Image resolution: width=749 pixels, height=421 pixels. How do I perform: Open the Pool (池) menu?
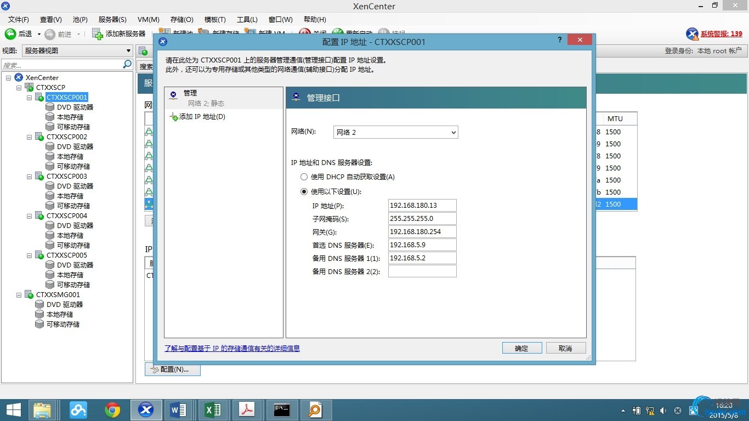click(80, 20)
